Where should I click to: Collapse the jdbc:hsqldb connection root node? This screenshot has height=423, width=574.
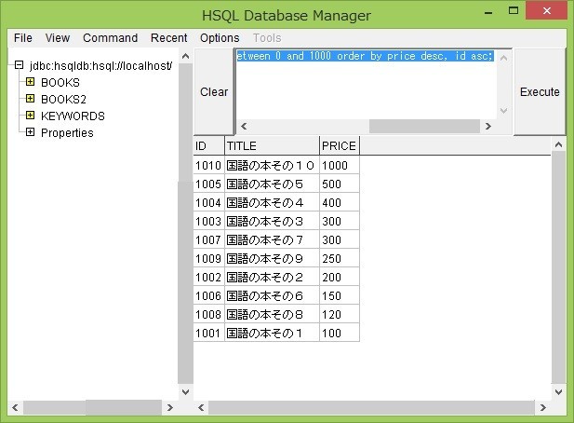19,65
